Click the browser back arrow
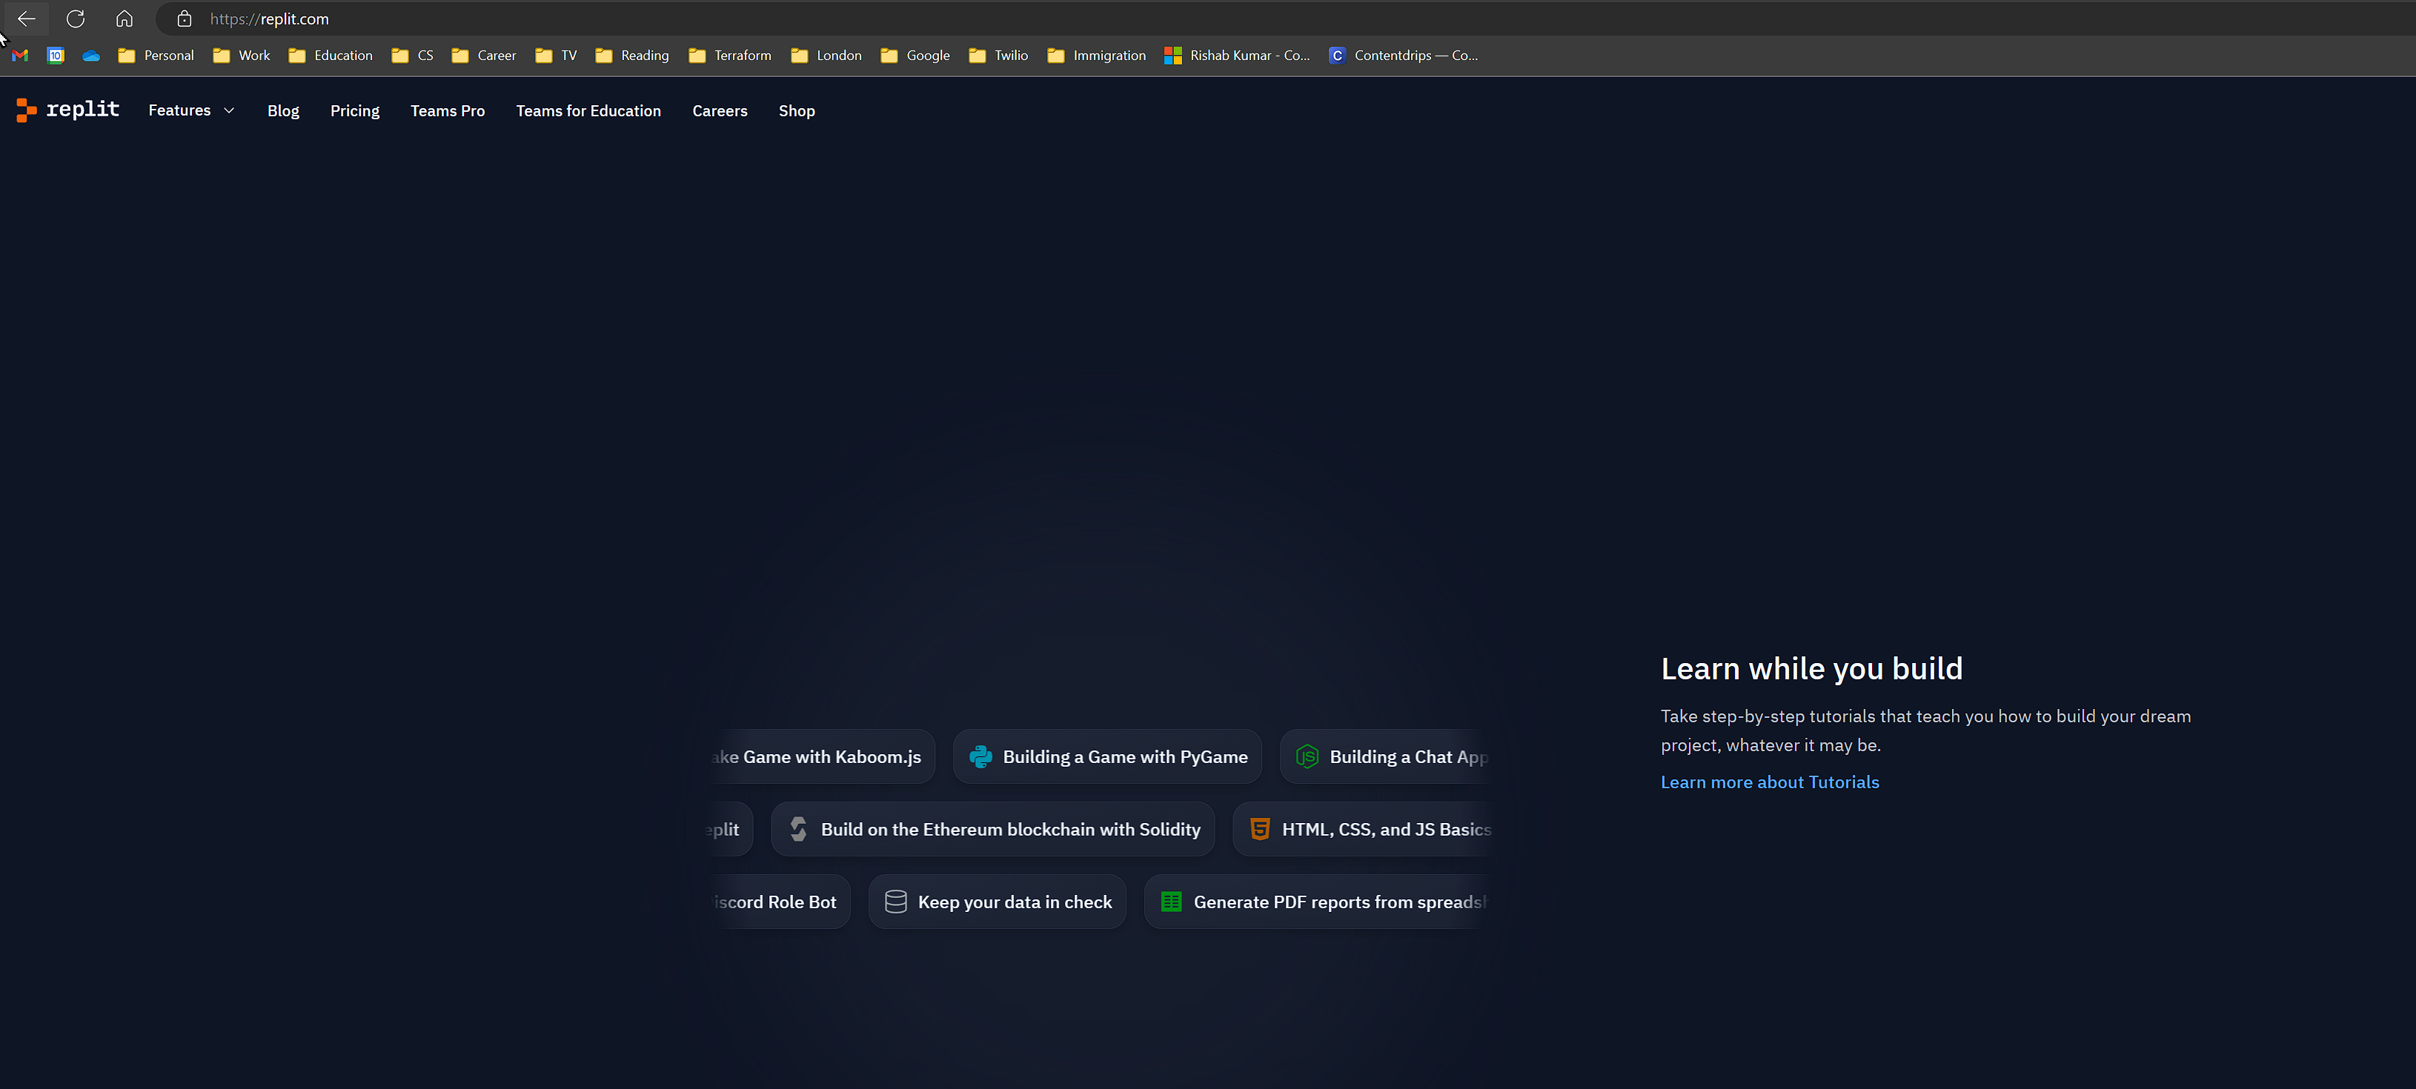Image resolution: width=2416 pixels, height=1089 pixels. pos(26,19)
